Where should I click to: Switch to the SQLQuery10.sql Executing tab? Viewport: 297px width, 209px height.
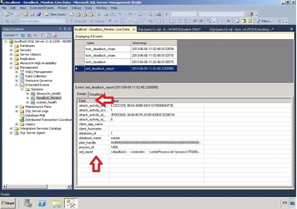(x=242, y=30)
